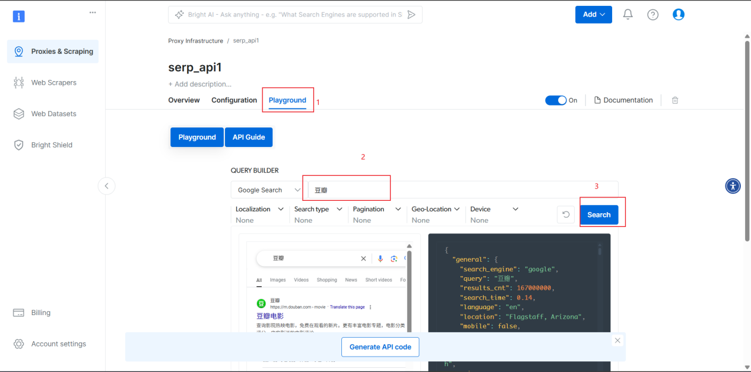Click the query input containing 豆瓣
This screenshot has height=372, width=751.
click(x=463, y=190)
